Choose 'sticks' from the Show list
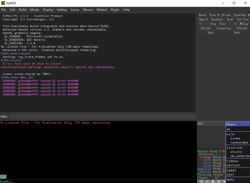250x183 pixels. point(236,152)
